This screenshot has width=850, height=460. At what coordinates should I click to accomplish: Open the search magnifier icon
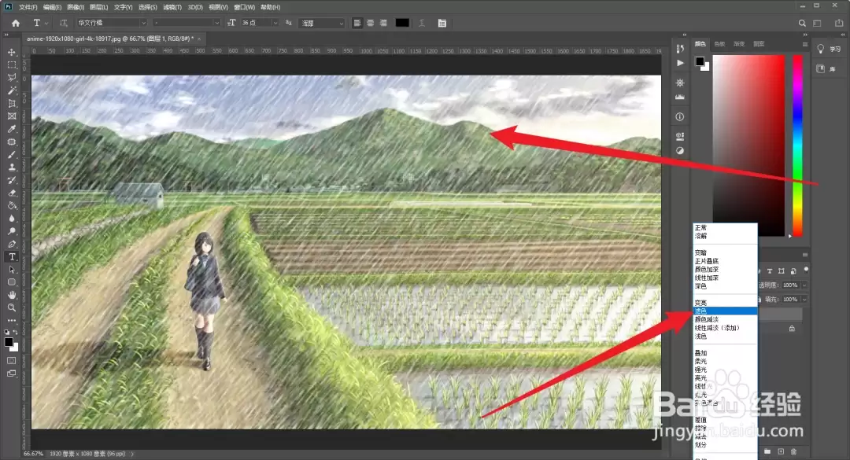(802, 23)
